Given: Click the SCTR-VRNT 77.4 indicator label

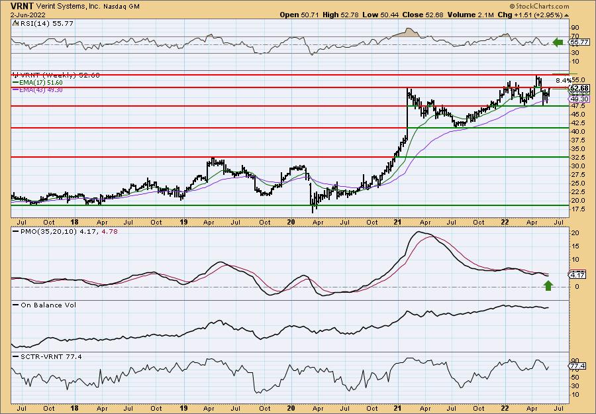Looking at the screenshot, I should [51, 356].
